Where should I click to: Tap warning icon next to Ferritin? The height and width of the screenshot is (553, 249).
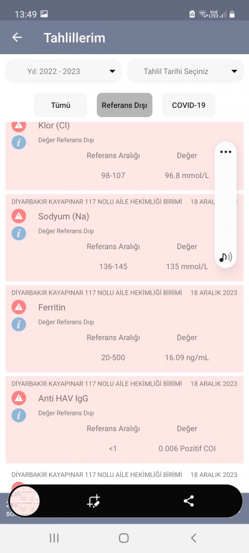(19, 307)
